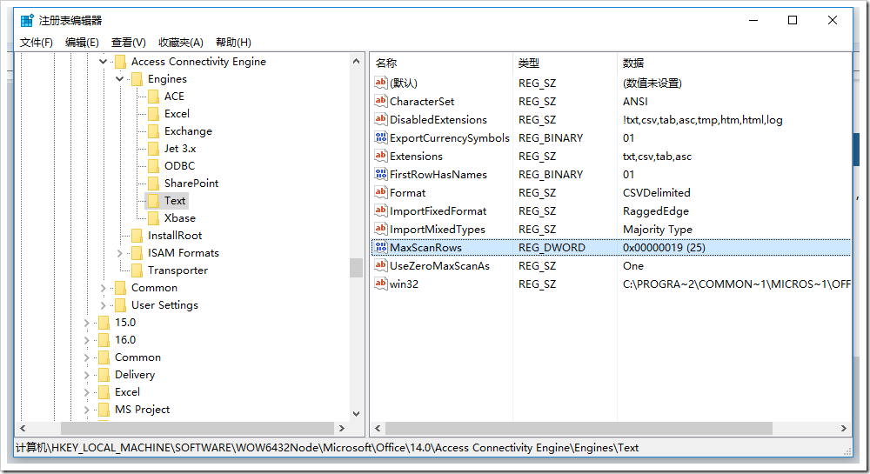Click the ImportMixedTypes string value icon
870x474 pixels.
click(x=381, y=229)
